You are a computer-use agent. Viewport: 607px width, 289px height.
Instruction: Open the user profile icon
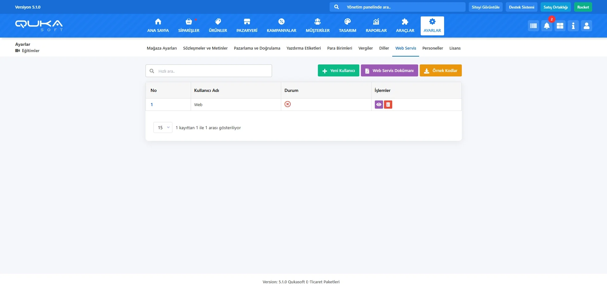pos(586,26)
